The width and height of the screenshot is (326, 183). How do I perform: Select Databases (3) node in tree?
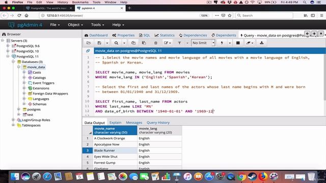coord(32,62)
